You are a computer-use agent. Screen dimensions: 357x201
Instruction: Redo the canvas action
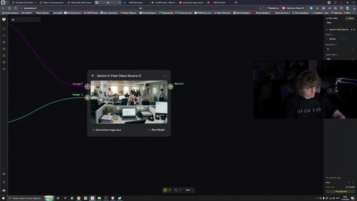tap(180, 190)
